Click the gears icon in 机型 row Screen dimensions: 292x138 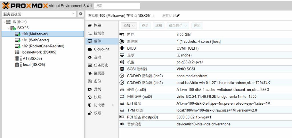[122, 62]
